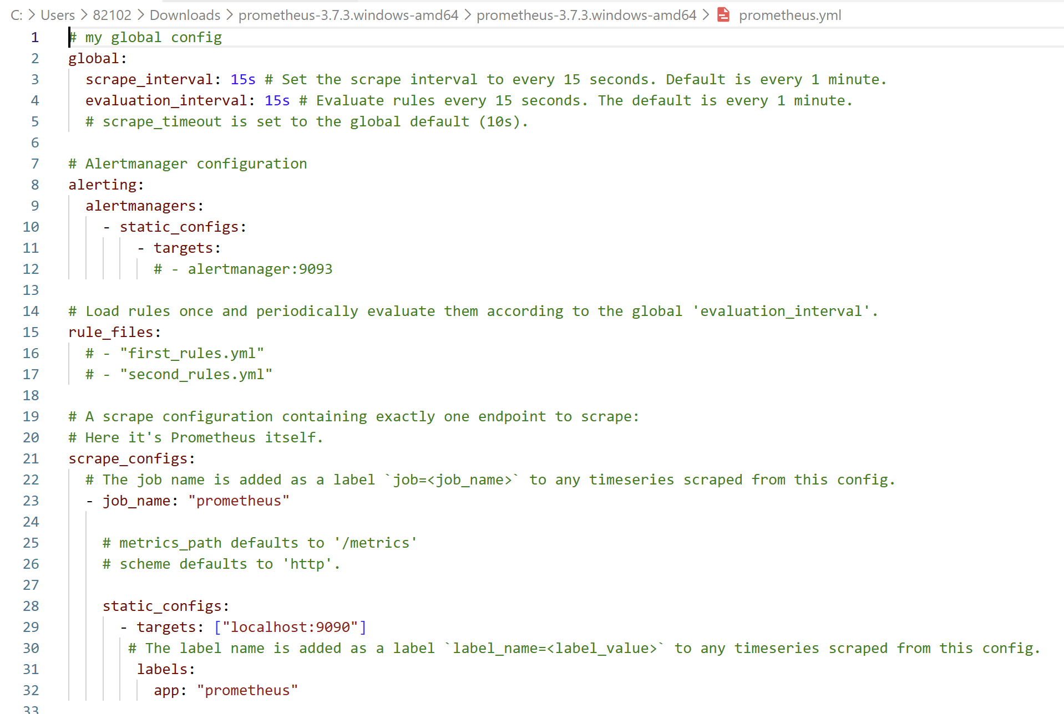Screen dimensions: 1064x714
Task: Click line number 29 in gutter
Action: pos(31,627)
